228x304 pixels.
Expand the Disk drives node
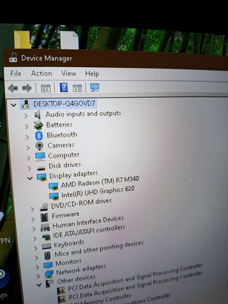29,169
